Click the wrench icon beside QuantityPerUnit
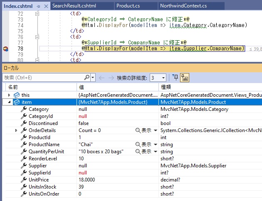The width and height of the screenshot is (262, 201). point(24,151)
